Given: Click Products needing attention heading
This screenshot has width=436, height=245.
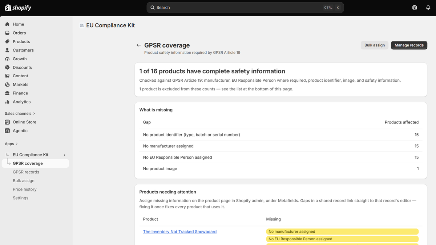Looking at the screenshot, I should click(x=168, y=192).
